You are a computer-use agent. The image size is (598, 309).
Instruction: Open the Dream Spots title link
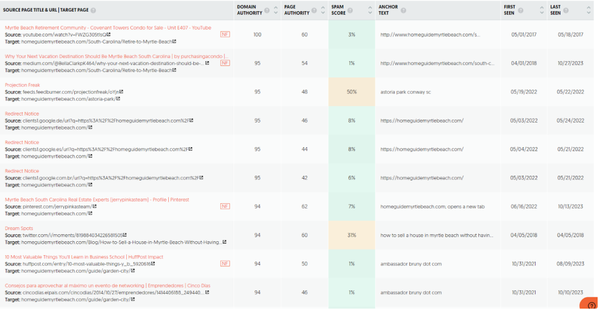pos(19,228)
